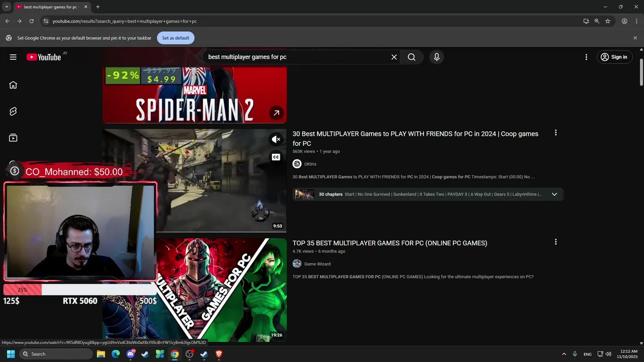Toggle captions on the previewing video

tap(276, 157)
